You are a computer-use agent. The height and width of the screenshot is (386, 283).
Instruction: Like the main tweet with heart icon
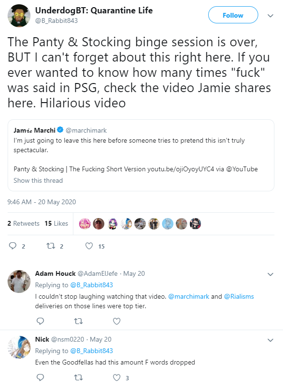[x=89, y=246]
